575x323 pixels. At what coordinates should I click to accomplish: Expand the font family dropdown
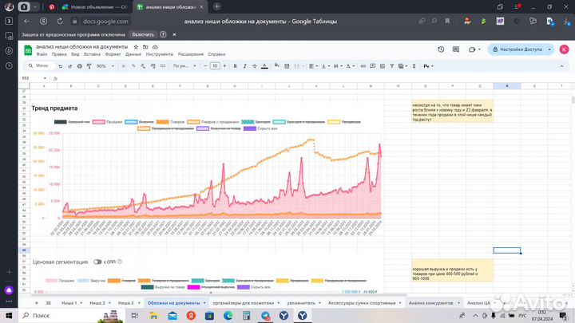(183, 65)
